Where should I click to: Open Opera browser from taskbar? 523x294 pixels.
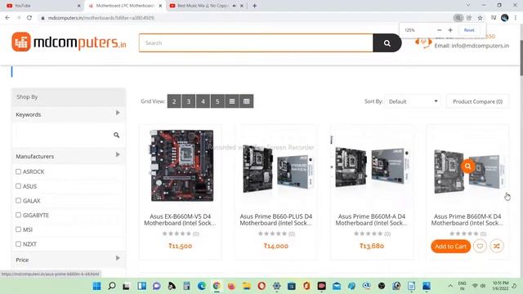click(261, 286)
